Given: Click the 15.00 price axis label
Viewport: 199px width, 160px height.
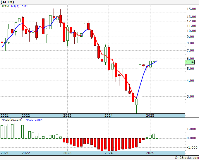Looking at the screenshot, I should tap(191, 9).
